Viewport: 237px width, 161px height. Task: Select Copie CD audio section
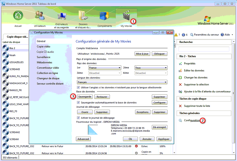click(45, 52)
